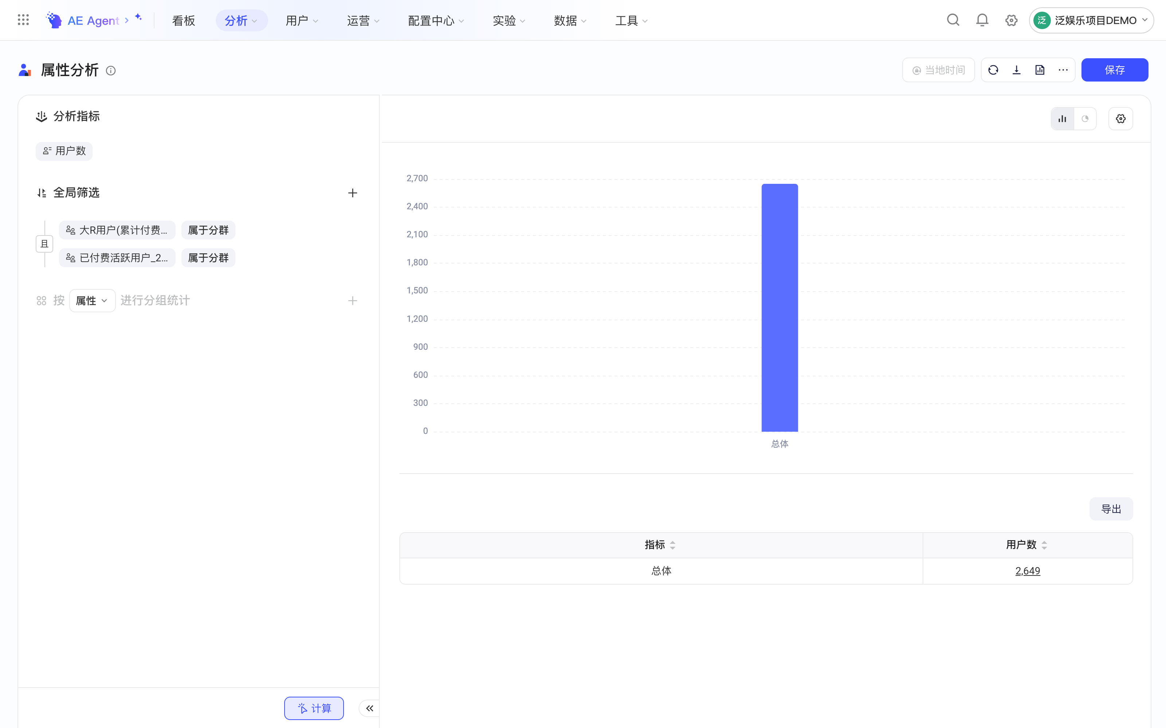
Task: Open the 分析 dropdown menu
Action: click(x=241, y=21)
